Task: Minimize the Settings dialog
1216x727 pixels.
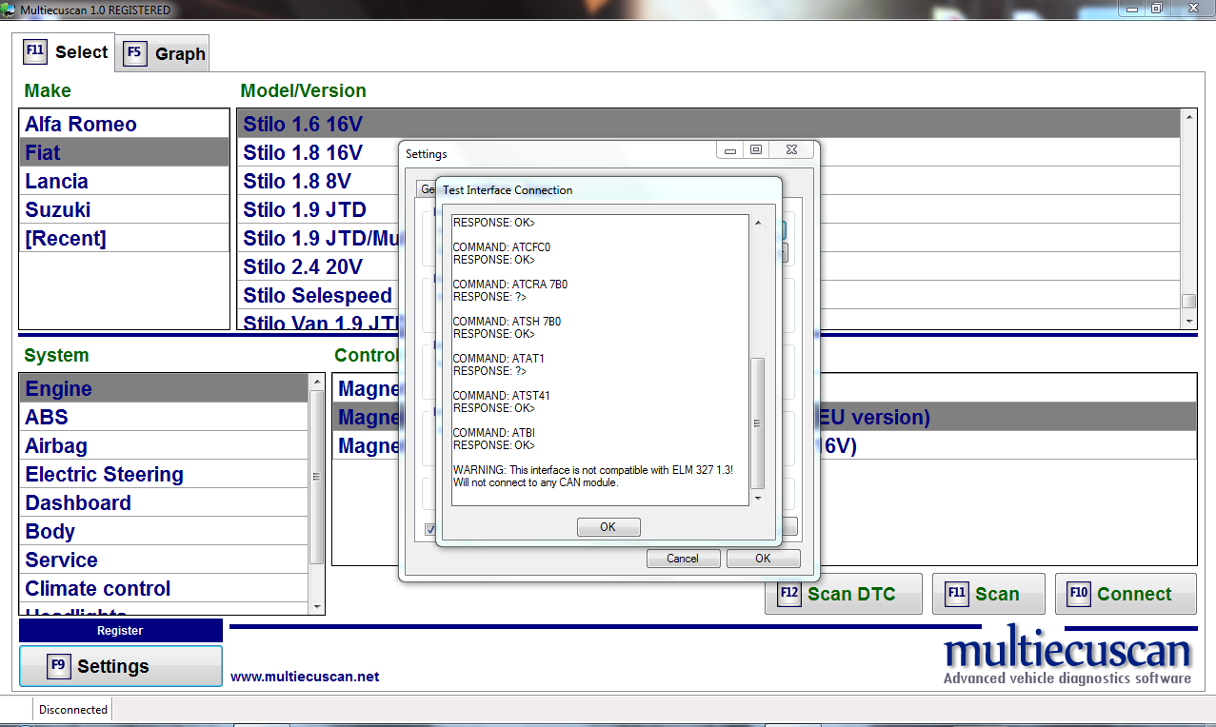Action: 730,150
